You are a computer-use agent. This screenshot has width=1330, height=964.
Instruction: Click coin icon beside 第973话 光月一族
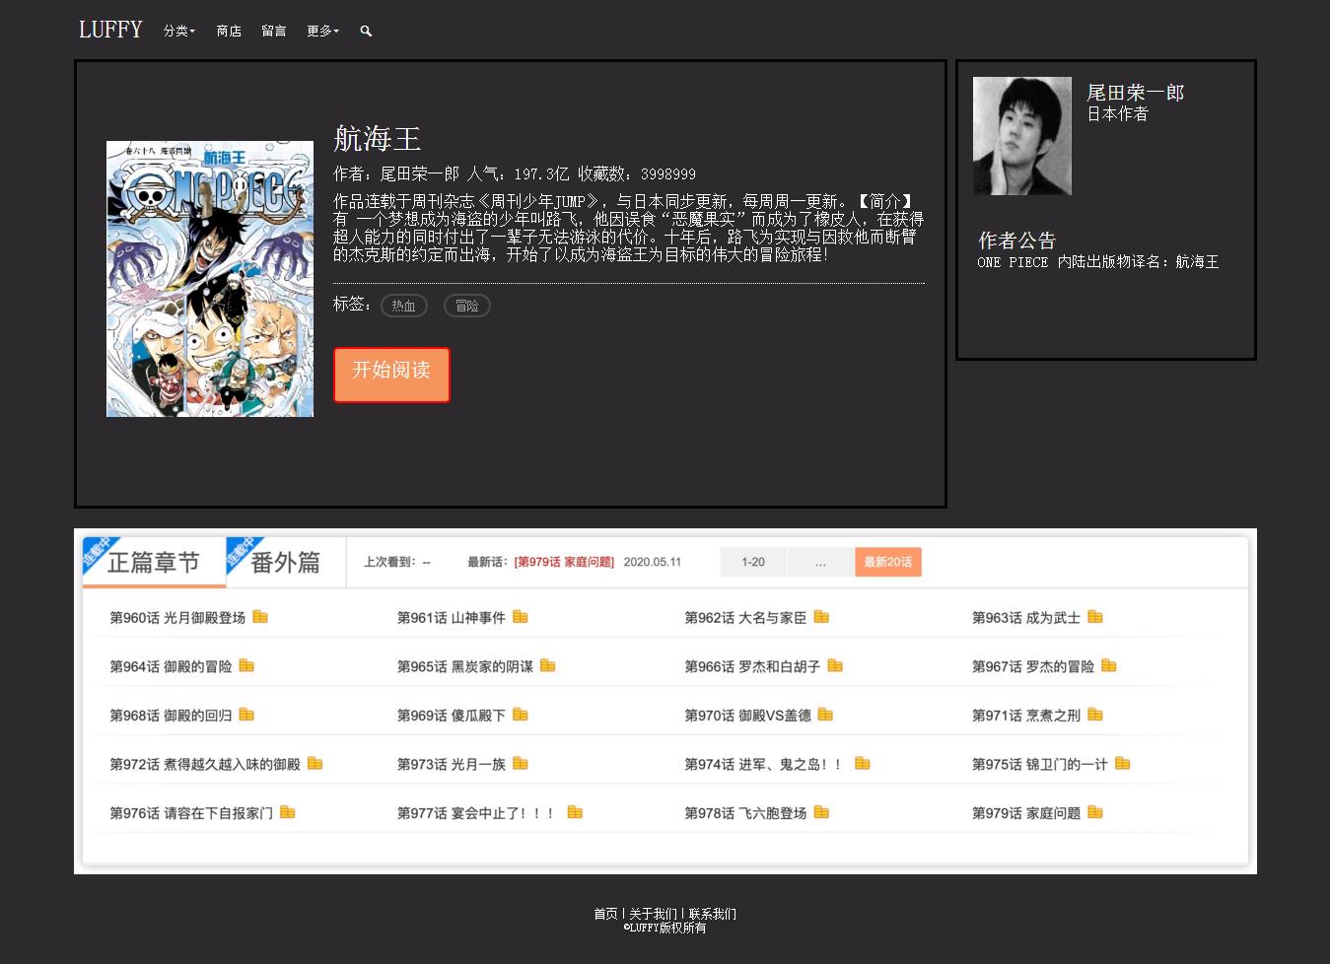[x=521, y=764]
